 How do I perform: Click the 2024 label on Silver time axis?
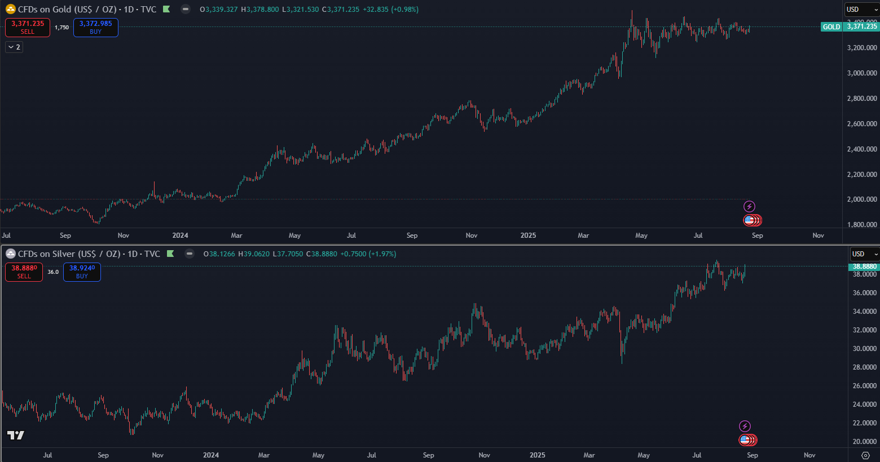210,455
